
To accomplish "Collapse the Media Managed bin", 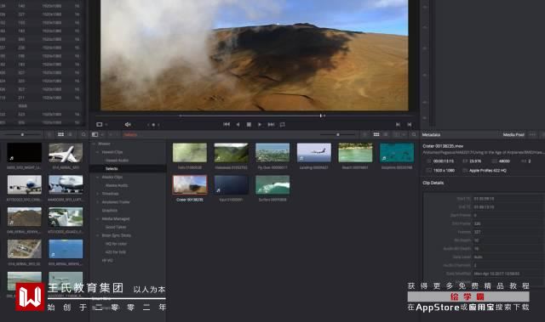I will coord(98,218).
